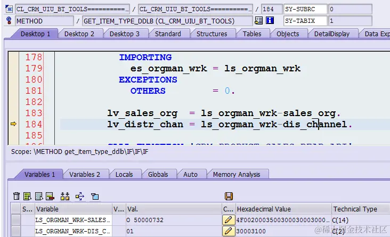390x237 pixels.
Task: Click the Variable column header
Action: pos(73,209)
